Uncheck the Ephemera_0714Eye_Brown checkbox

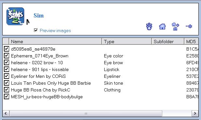coord(7,56)
